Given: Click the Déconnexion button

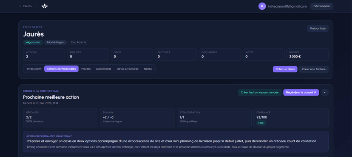Looking at the screenshot, I should (322, 6).
